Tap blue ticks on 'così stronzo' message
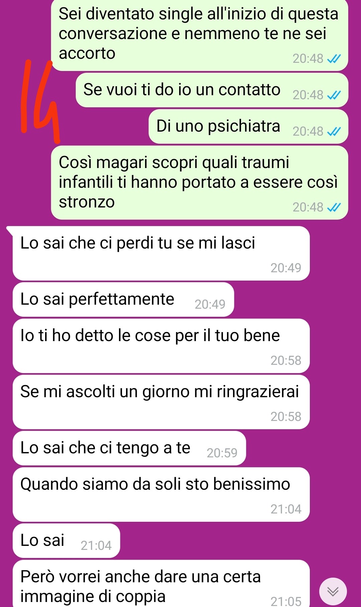361x607 pixels. tap(334, 208)
